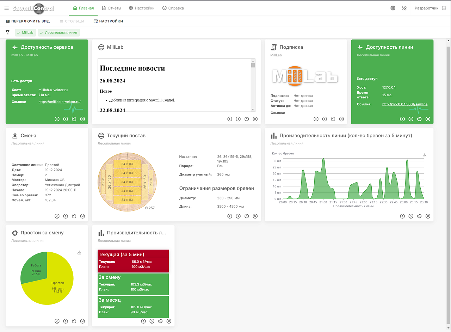Toggle the MillLab filter chip
Screen dimensions: 451x332
click(25, 32)
